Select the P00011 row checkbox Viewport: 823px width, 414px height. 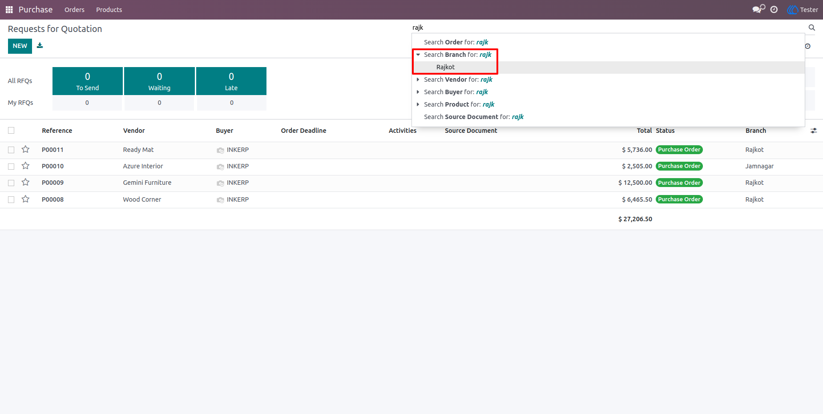pyautogui.click(x=11, y=150)
